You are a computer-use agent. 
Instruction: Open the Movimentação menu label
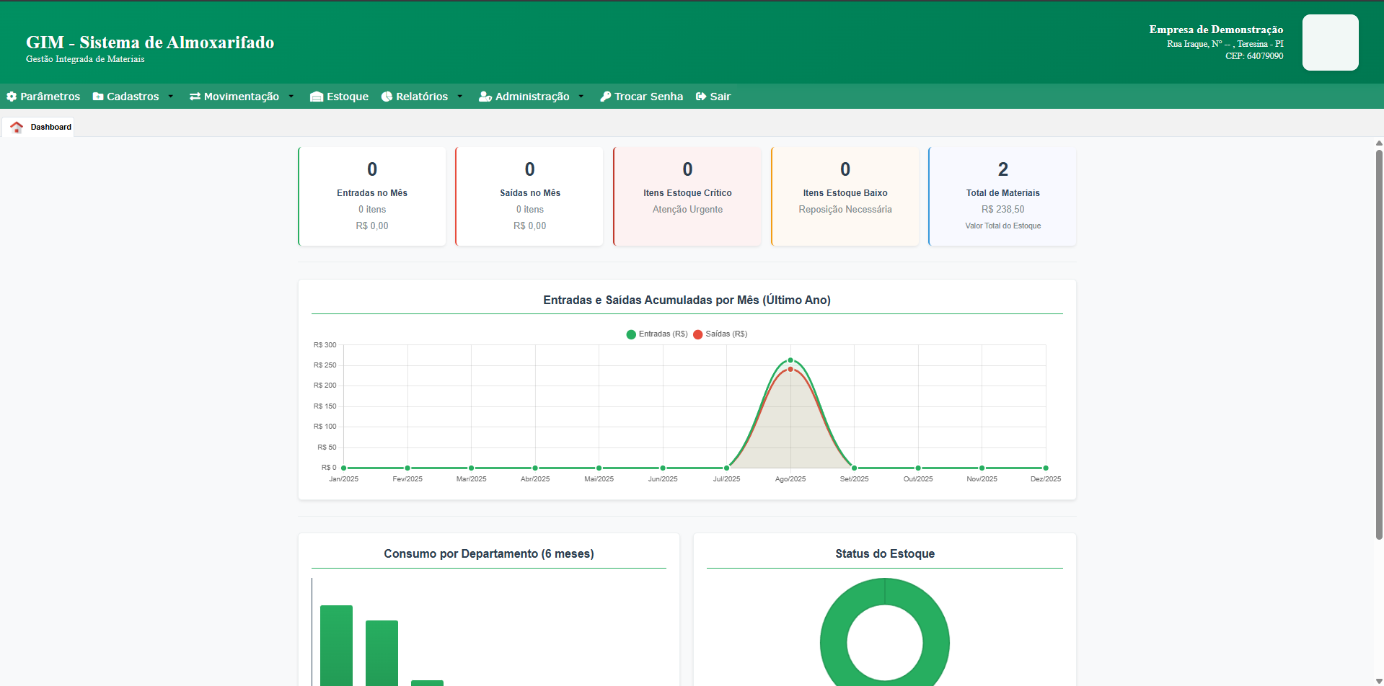pos(242,97)
